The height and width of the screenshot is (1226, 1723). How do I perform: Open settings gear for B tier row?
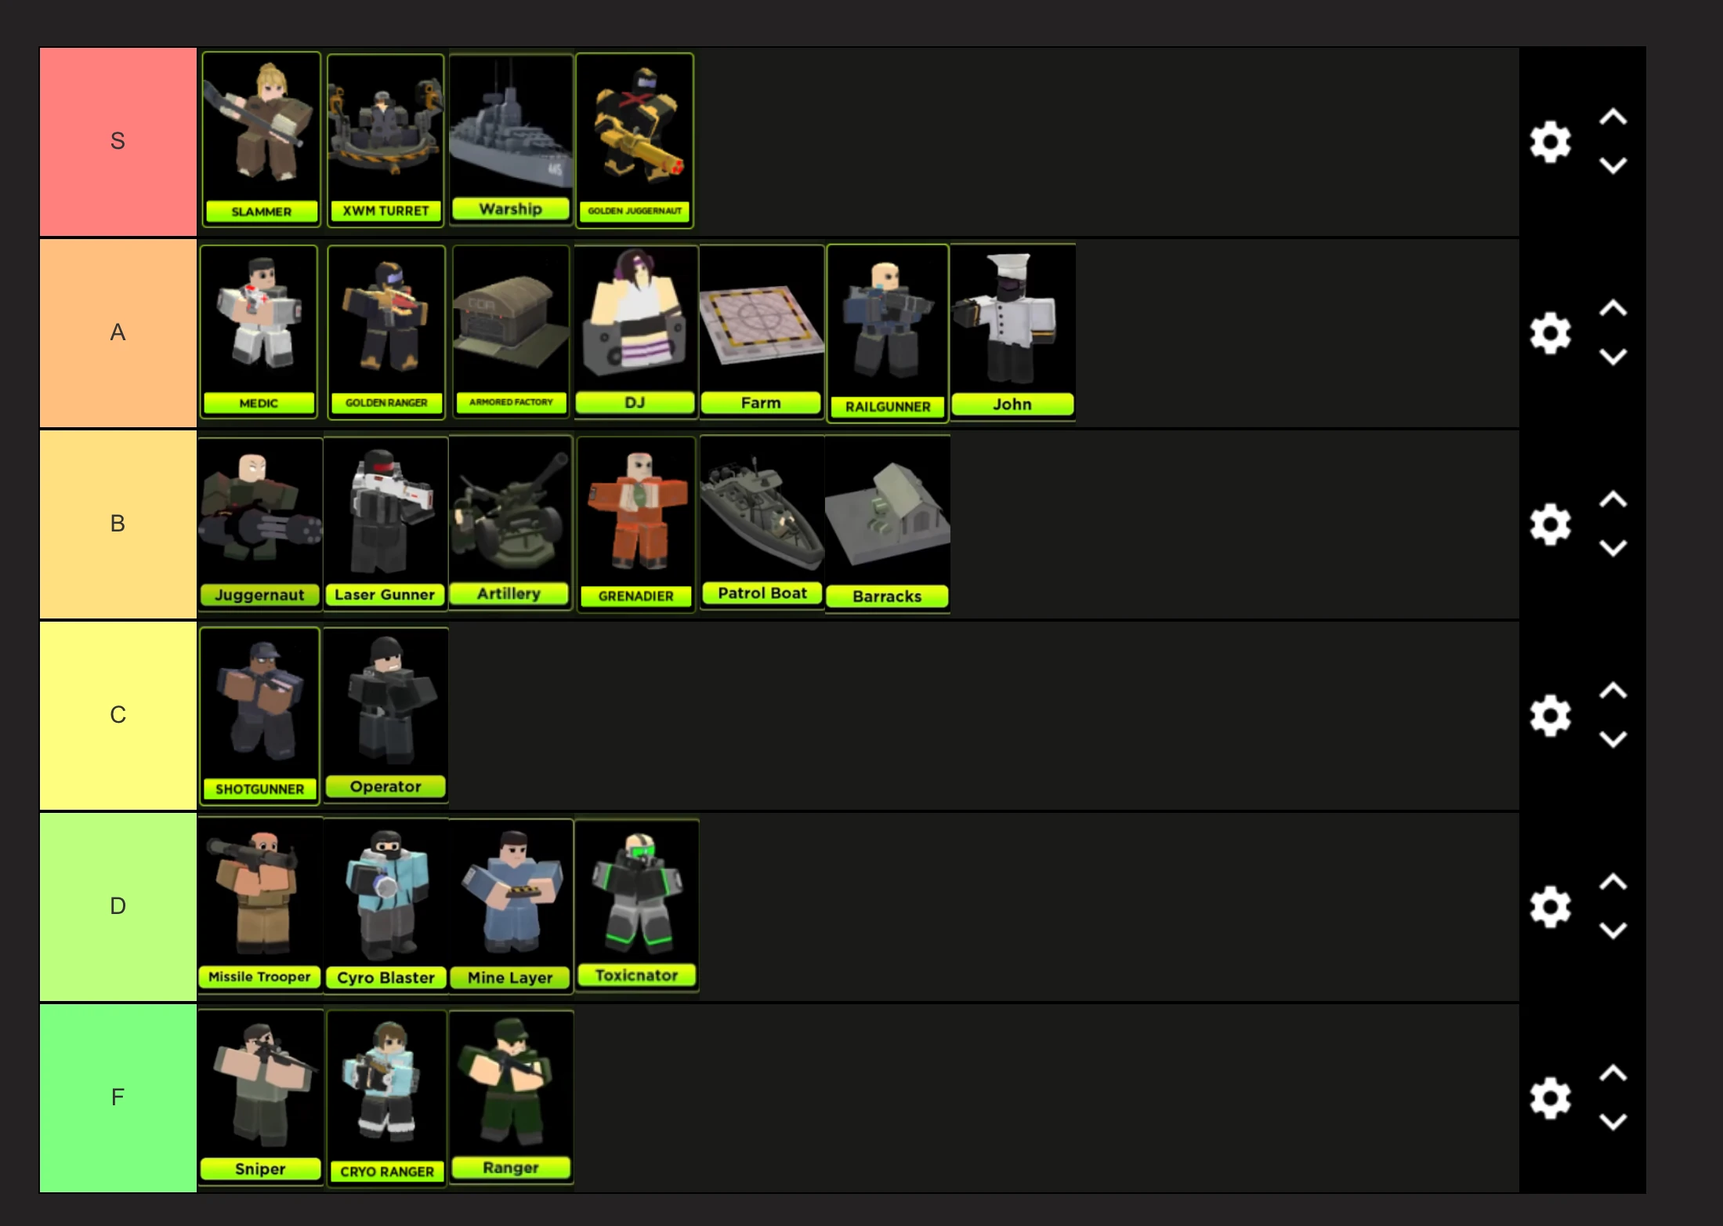(1551, 524)
